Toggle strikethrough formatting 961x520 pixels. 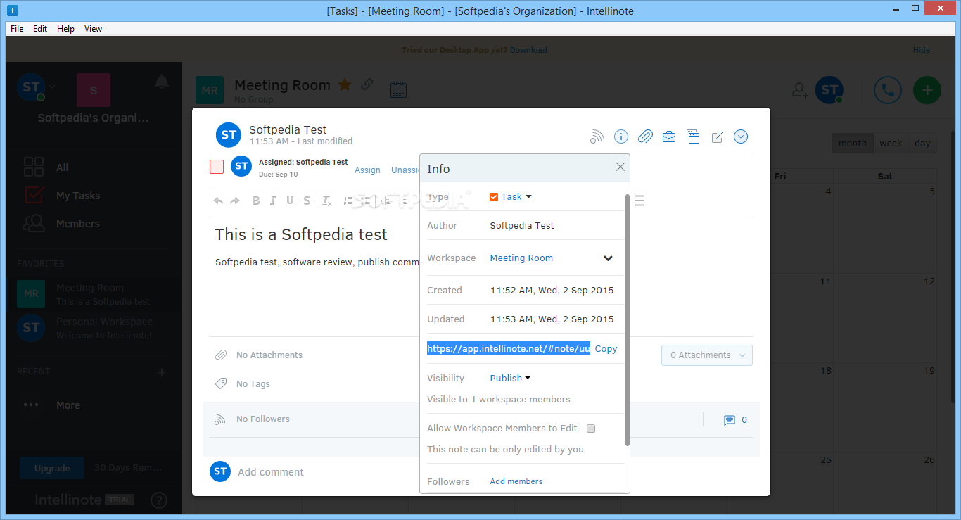(x=307, y=201)
